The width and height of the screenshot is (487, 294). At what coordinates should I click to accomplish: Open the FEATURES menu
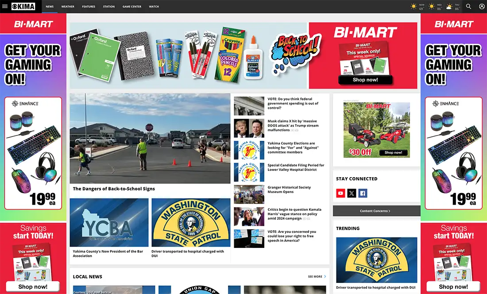[x=89, y=7]
